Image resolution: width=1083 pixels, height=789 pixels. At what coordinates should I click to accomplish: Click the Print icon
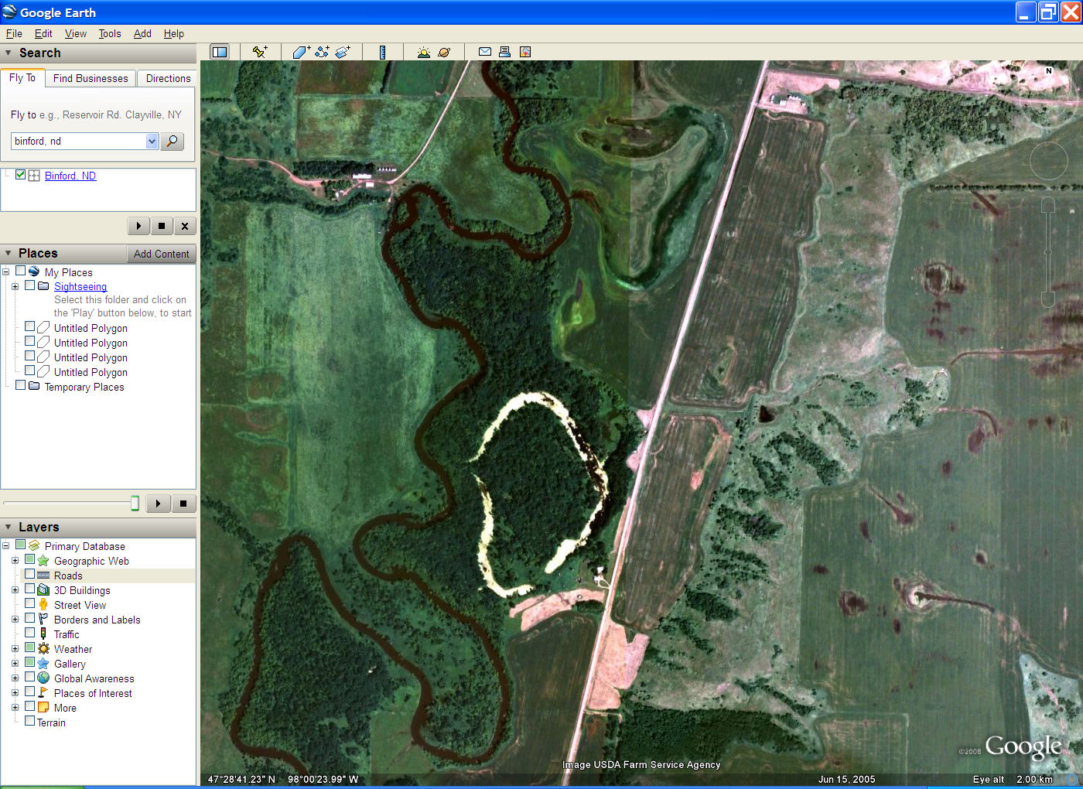click(x=504, y=52)
